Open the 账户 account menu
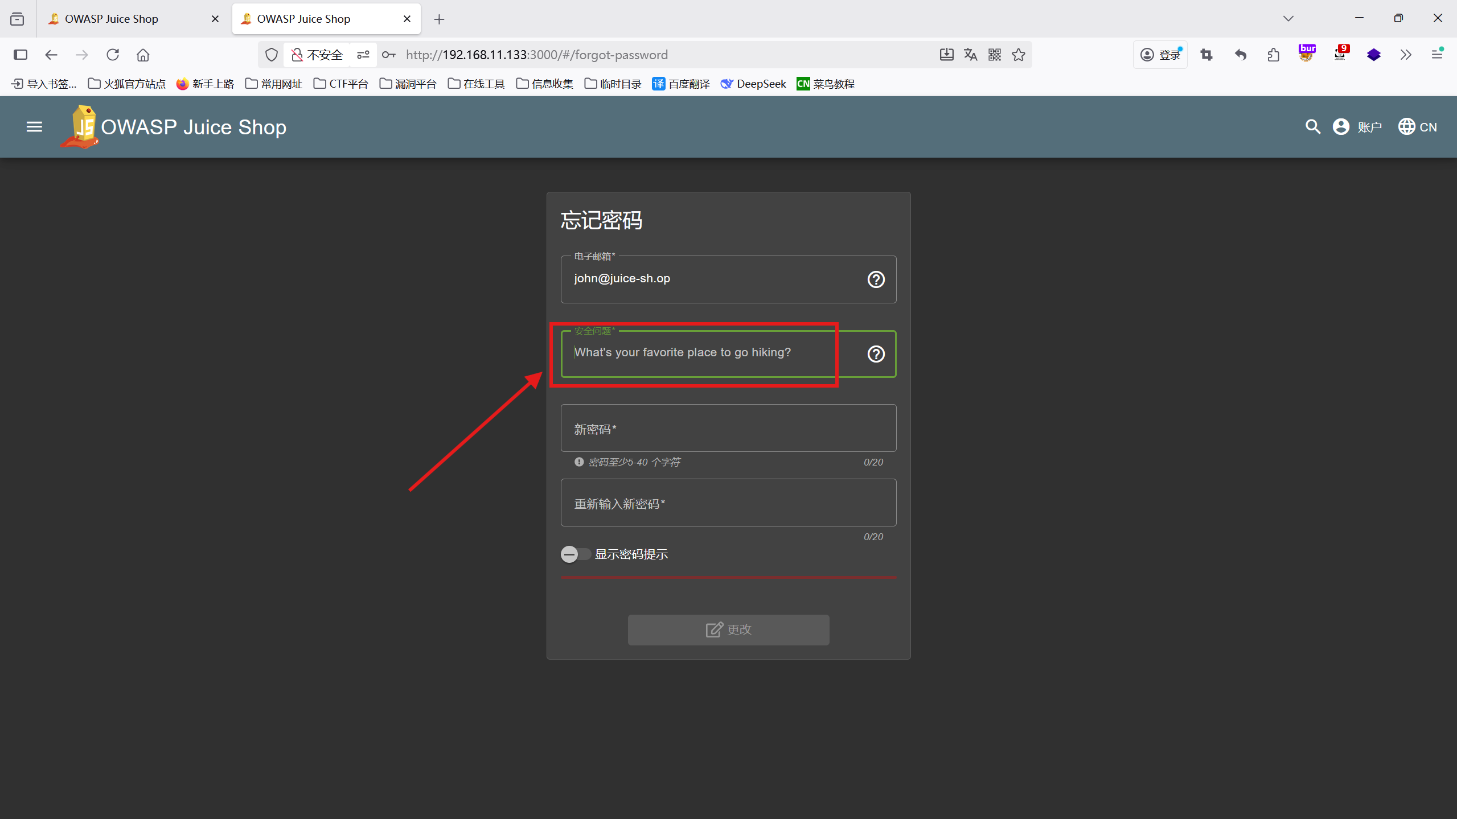The width and height of the screenshot is (1457, 819). 1357,127
